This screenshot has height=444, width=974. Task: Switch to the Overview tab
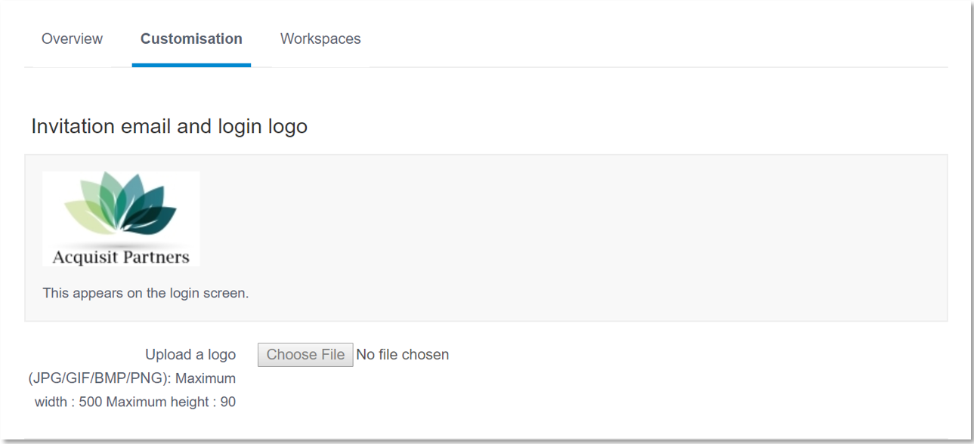tap(72, 39)
